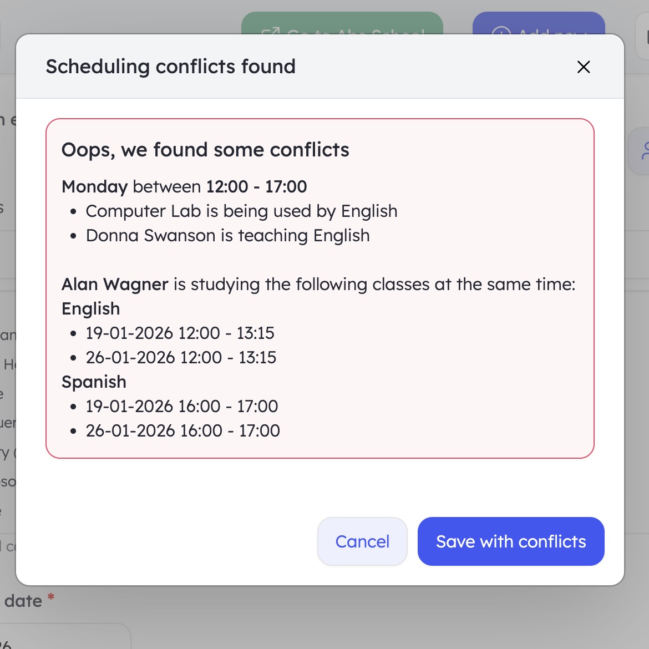649x649 pixels.
Task: Click the Donna Swanson teaching English bullet
Action: click(x=227, y=235)
